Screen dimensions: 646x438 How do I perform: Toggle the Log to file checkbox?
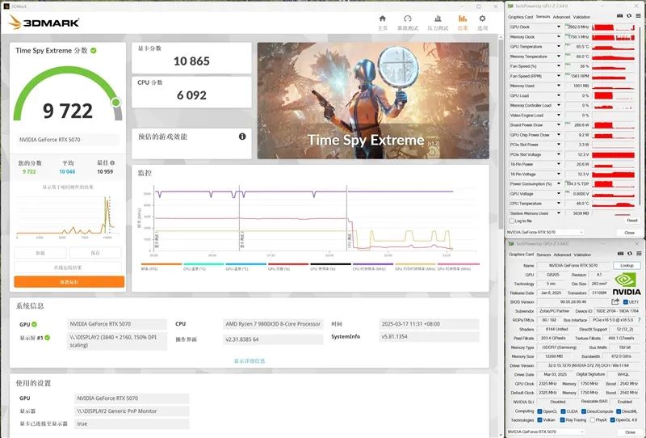coord(511,221)
